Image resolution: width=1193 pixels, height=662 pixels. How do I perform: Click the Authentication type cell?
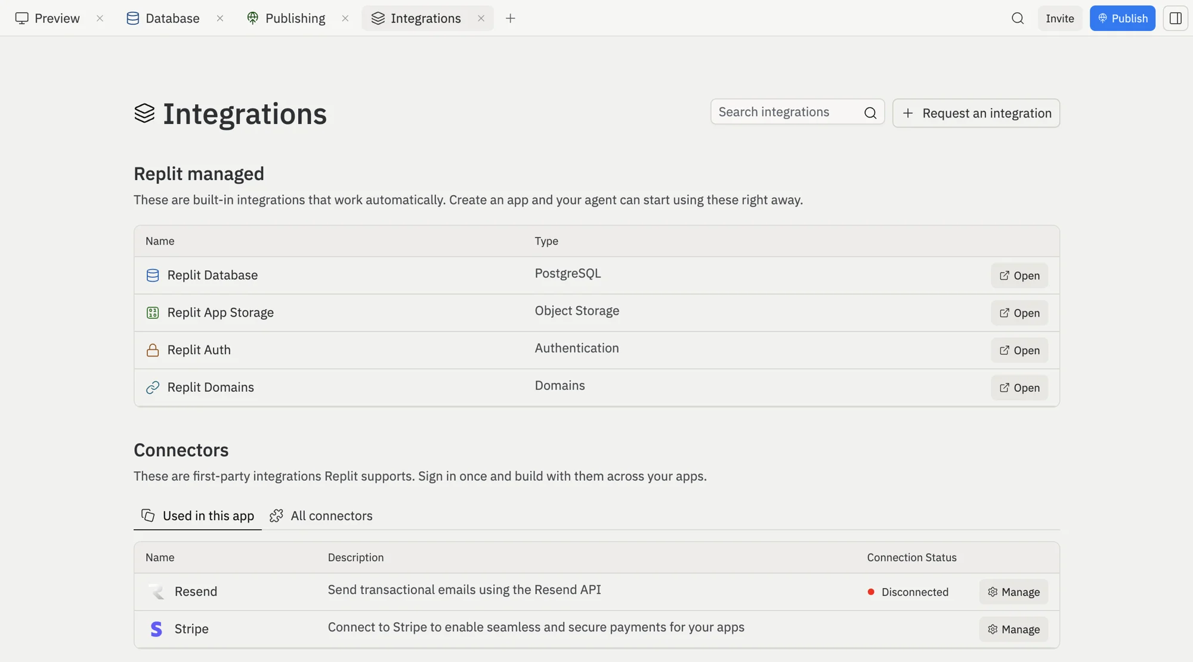(x=577, y=348)
